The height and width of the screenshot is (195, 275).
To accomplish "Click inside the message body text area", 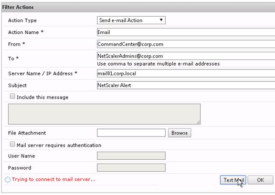I will [x=104, y=114].
